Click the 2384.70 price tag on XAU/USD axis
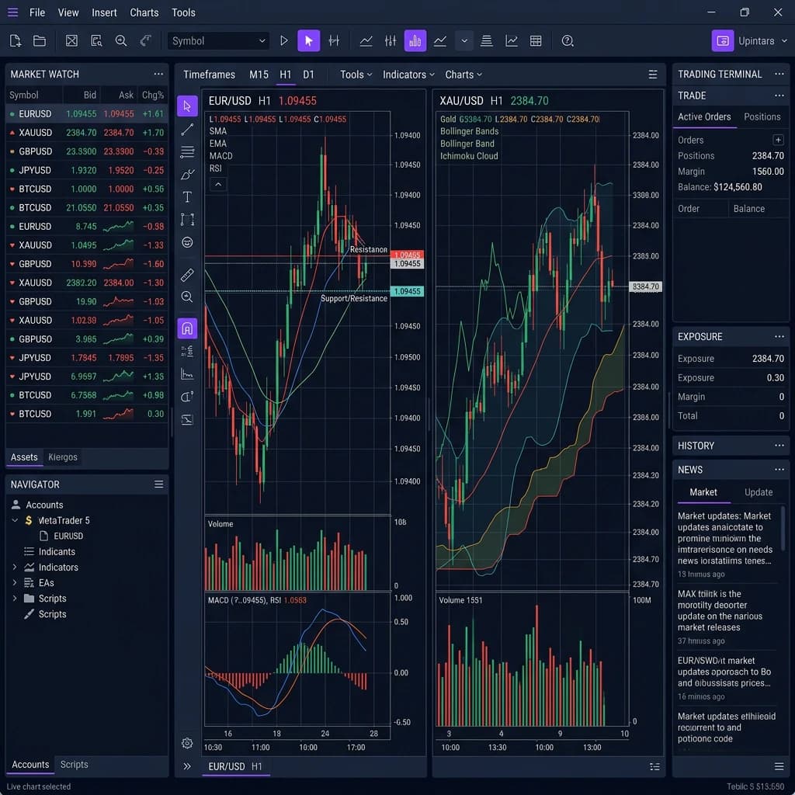 click(x=645, y=286)
